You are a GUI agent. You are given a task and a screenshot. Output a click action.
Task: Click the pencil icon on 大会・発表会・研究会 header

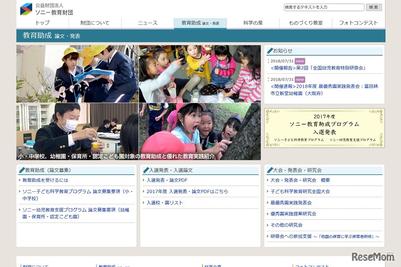point(270,170)
